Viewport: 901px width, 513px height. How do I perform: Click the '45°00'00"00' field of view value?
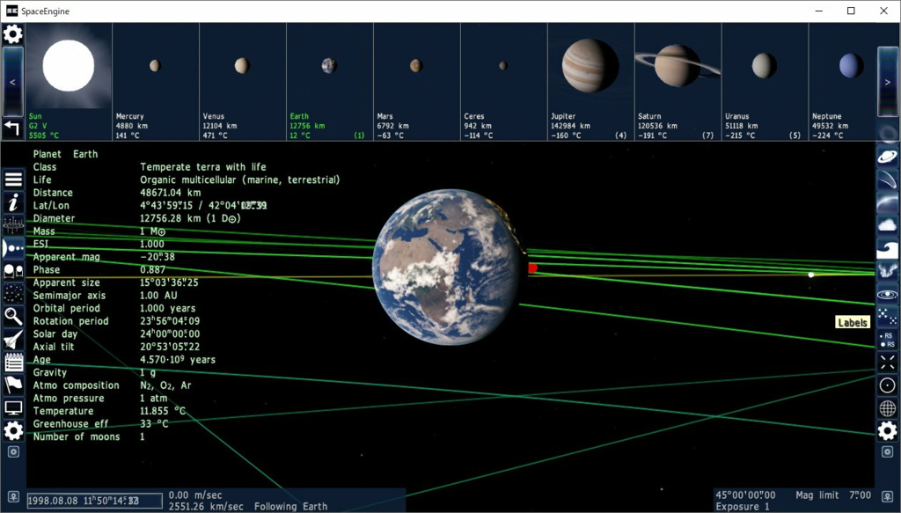[745, 495]
